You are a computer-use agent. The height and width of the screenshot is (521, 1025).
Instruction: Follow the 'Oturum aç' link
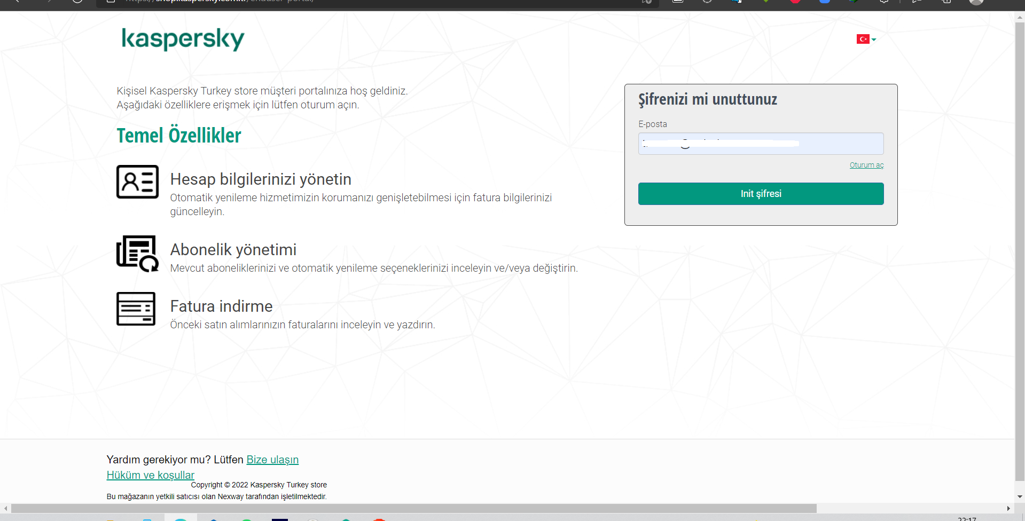point(866,165)
